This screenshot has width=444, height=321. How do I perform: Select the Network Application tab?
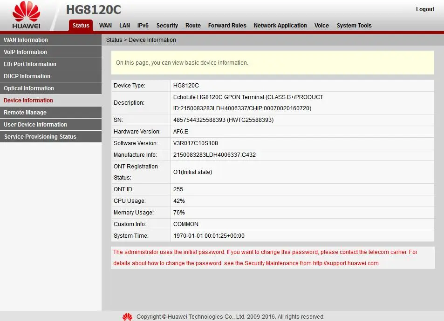click(x=280, y=26)
